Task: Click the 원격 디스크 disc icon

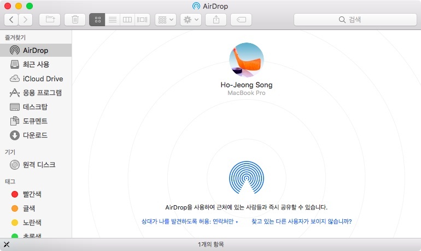Action: (15, 165)
